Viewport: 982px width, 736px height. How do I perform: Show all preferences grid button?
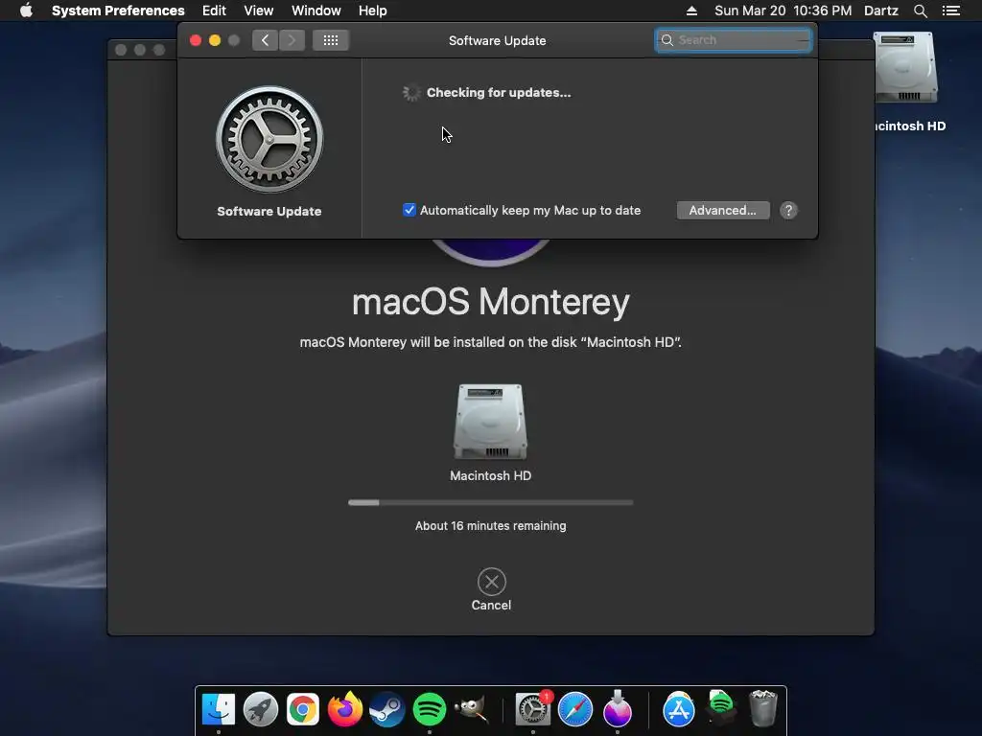pos(331,40)
